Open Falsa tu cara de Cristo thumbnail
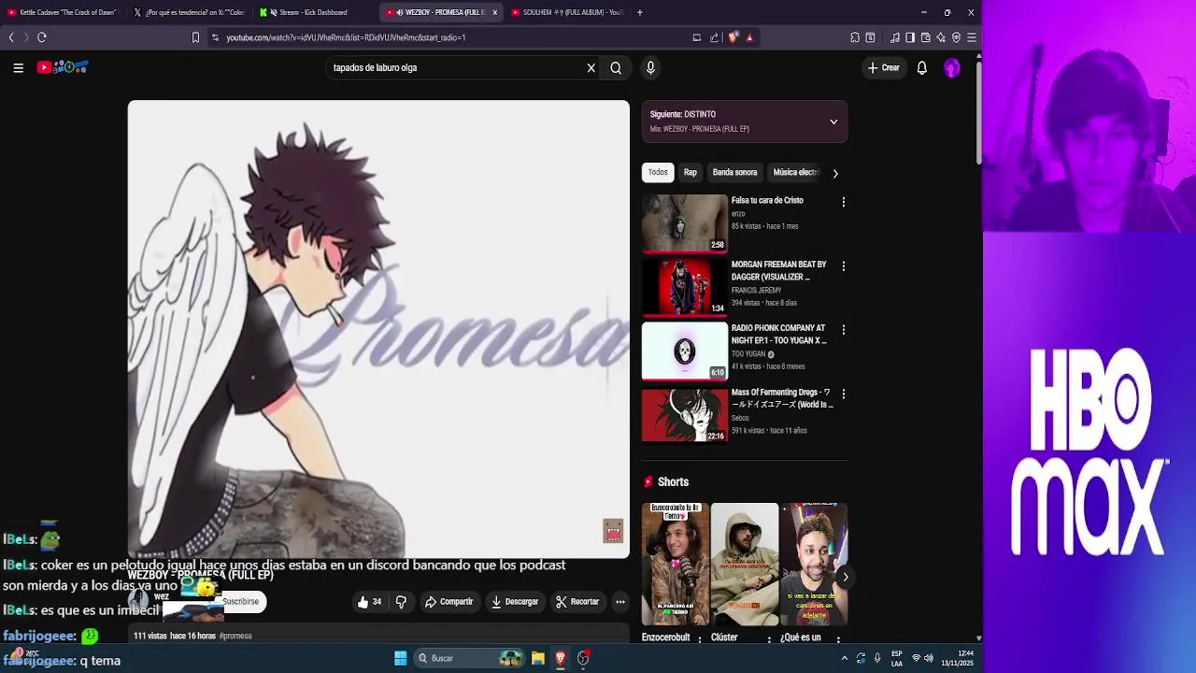This screenshot has height=673, width=1196. coord(684,223)
